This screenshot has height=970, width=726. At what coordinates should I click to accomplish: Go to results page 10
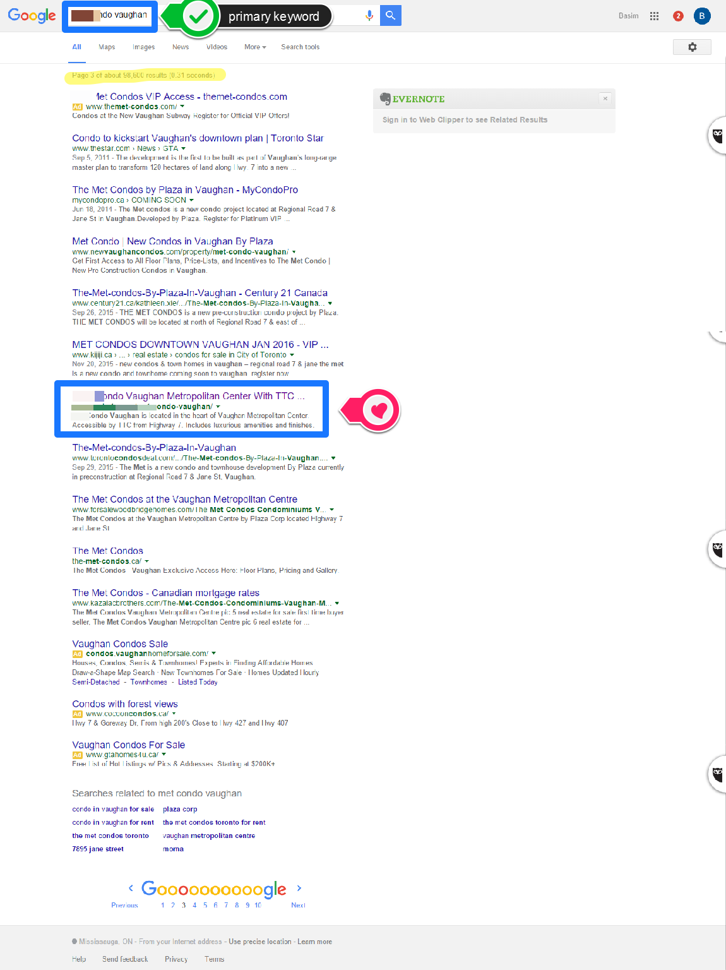(258, 905)
